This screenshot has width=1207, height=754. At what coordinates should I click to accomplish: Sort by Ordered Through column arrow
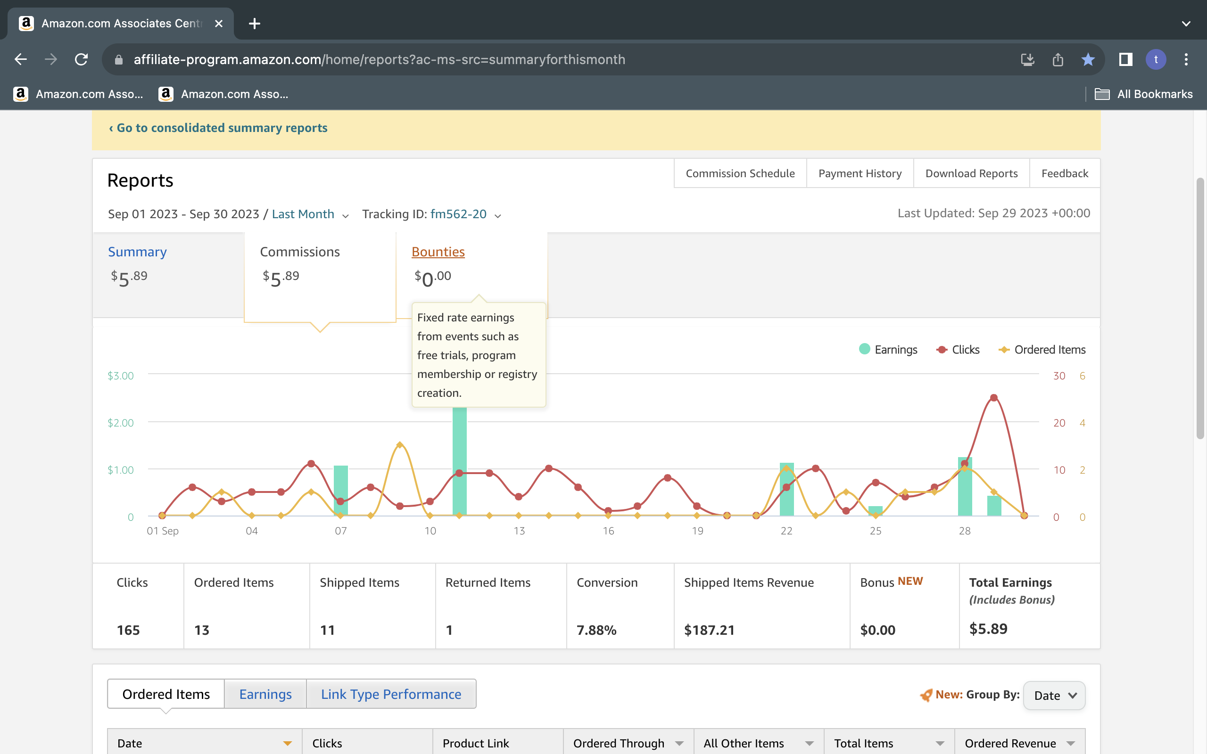(x=679, y=744)
